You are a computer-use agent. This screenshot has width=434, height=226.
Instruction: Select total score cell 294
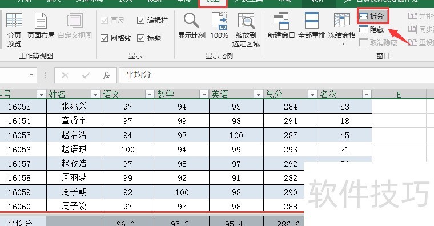[x=291, y=120]
